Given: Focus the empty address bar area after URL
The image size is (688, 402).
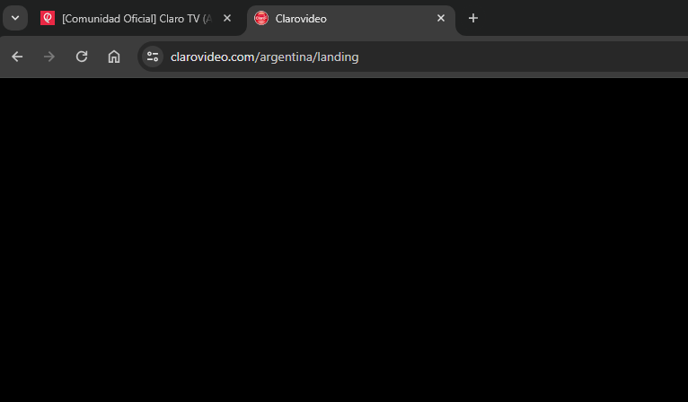Looking at the screenshot, I should point(522,57).
